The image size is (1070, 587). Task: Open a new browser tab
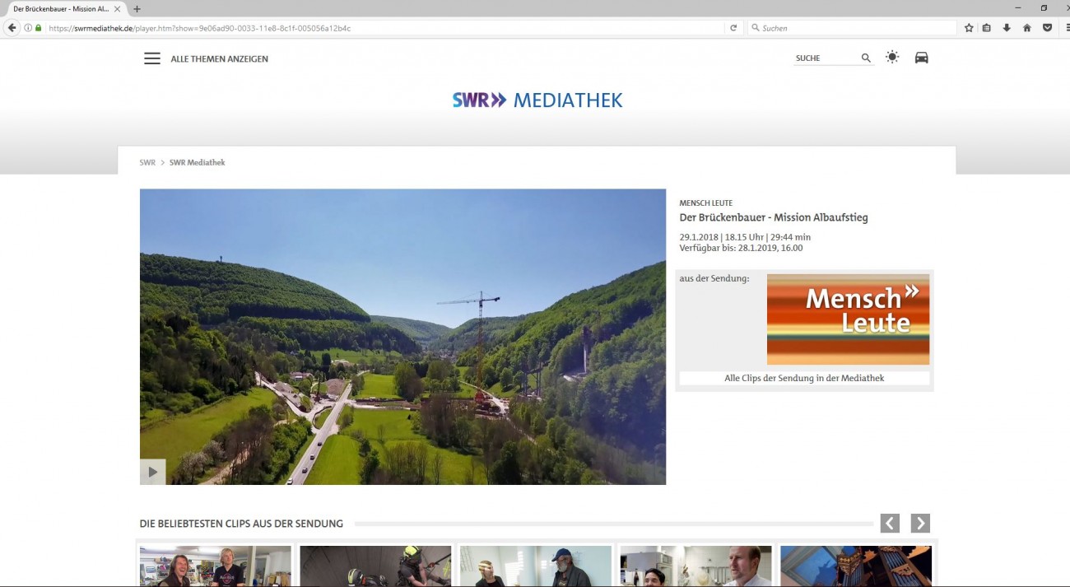137,9
